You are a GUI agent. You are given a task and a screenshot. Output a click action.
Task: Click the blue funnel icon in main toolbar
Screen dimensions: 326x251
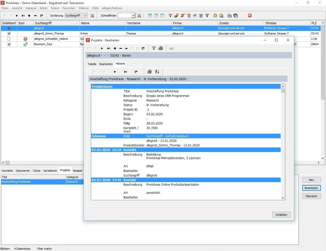coord(207,16)
